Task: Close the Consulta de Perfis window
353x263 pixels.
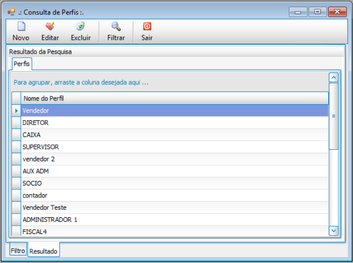Action: click(337, 12)
